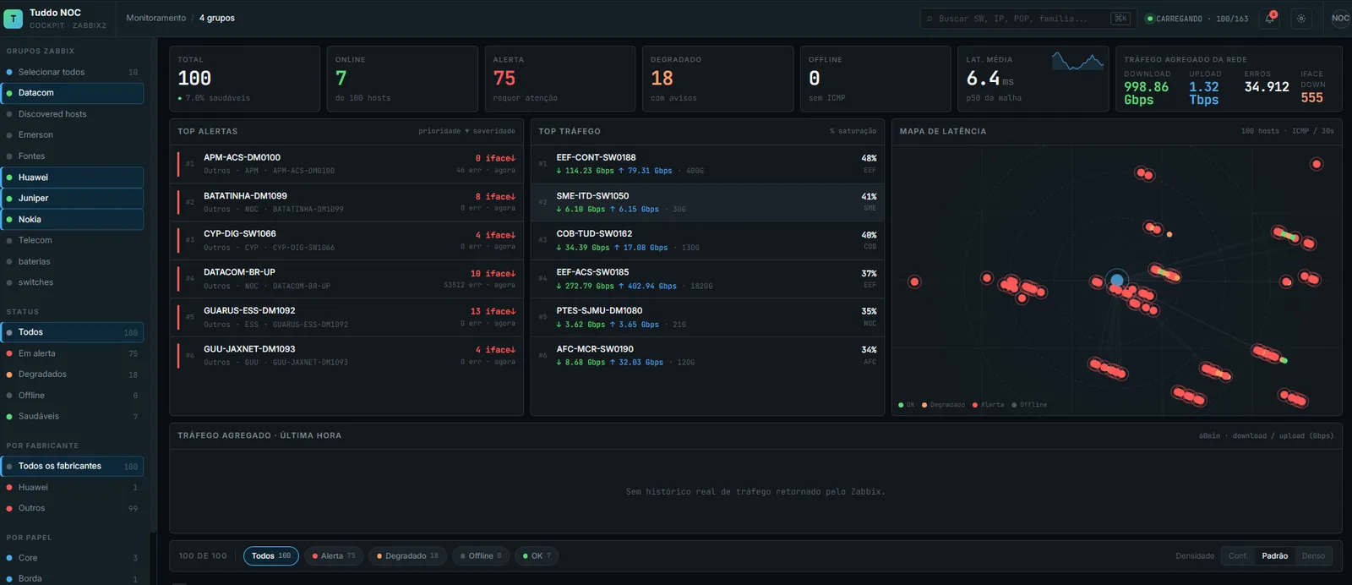Image resolution: width=1352 pixels, height=585 pixels.
Task: Enable the Telecom group
Action: pos(73,240)
